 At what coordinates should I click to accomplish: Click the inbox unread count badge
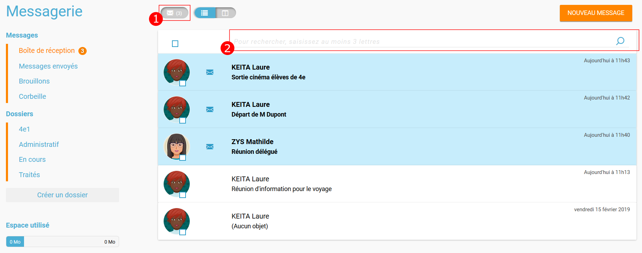pyautogui.click(x=83, y=51)
